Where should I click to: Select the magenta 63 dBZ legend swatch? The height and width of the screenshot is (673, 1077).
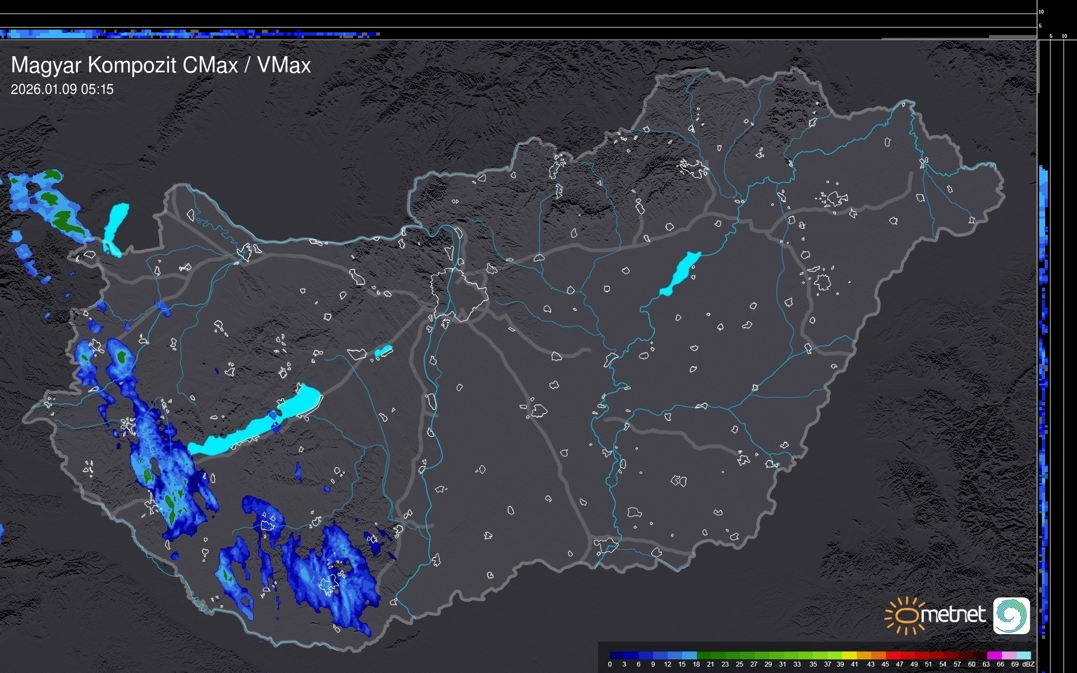coord(994,655)
